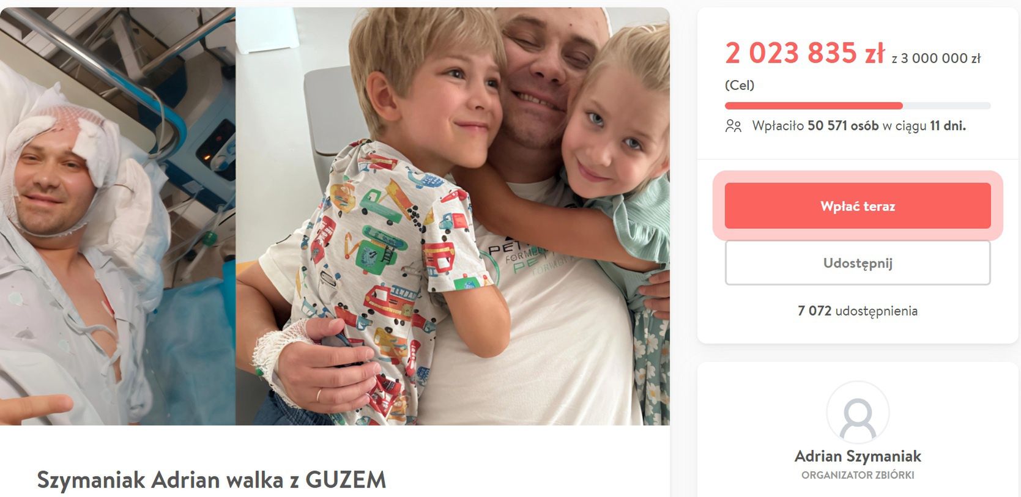This screenshot has width=1021, height=497.
Task: Select the Szymaniak Adrian walka z GUZEM title
Action: [212, 480]
